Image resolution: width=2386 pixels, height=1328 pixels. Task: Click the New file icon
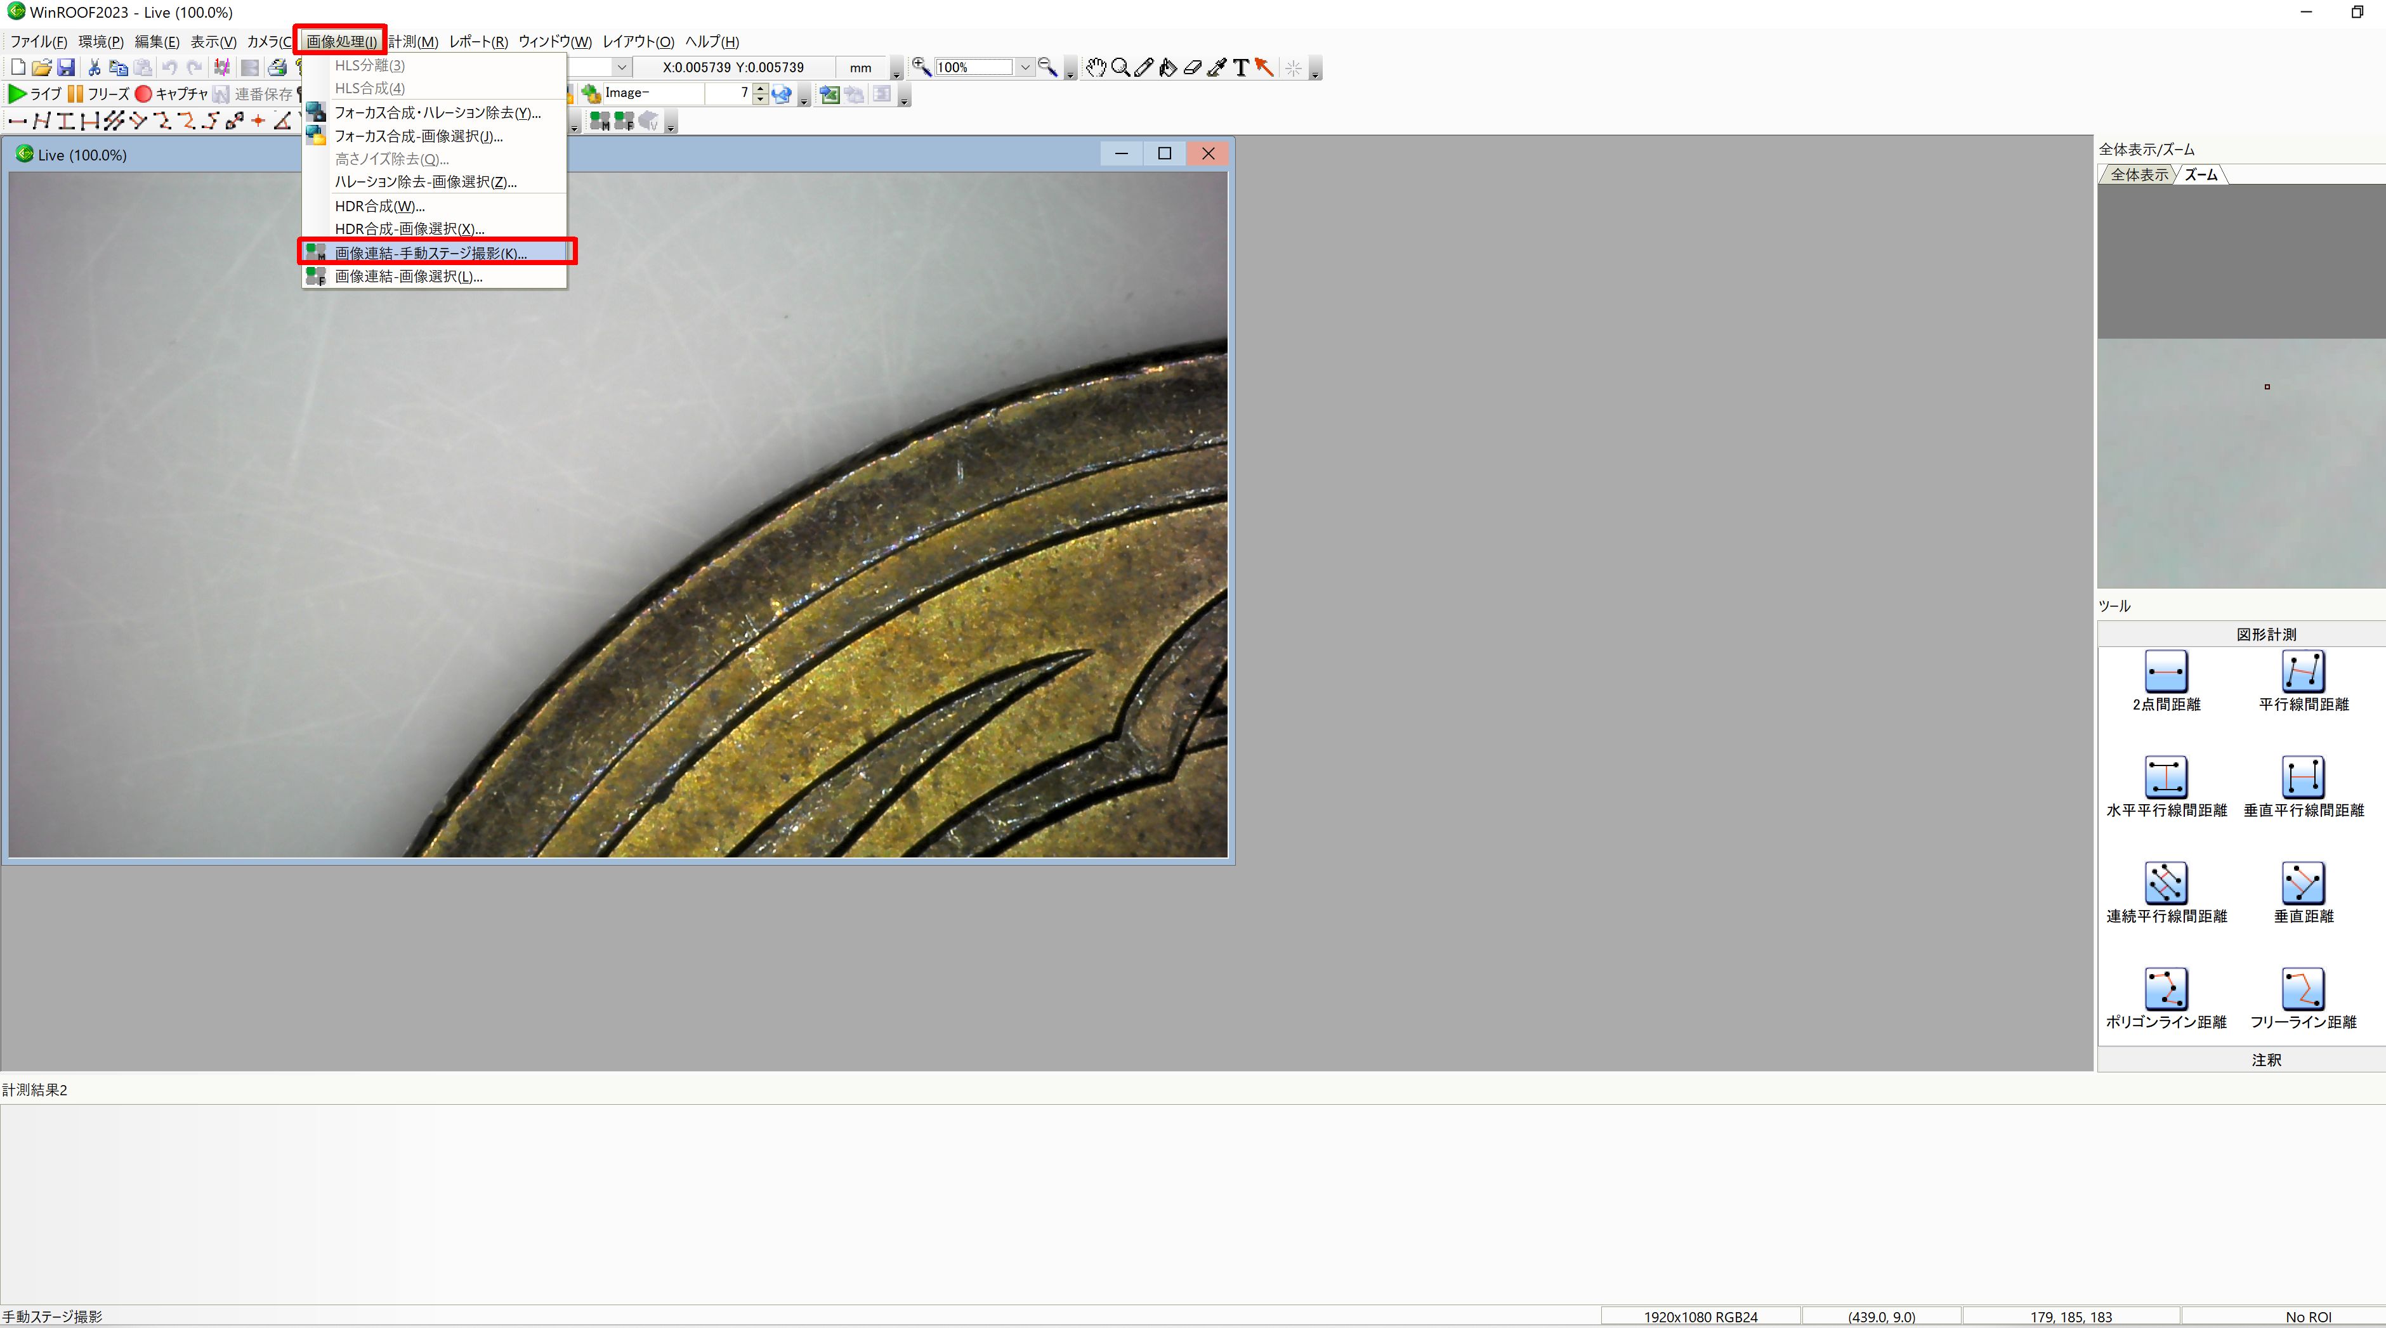pos(18,68)
